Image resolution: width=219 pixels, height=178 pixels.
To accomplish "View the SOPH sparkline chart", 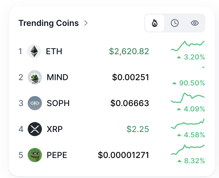I will tap(188, 98).
